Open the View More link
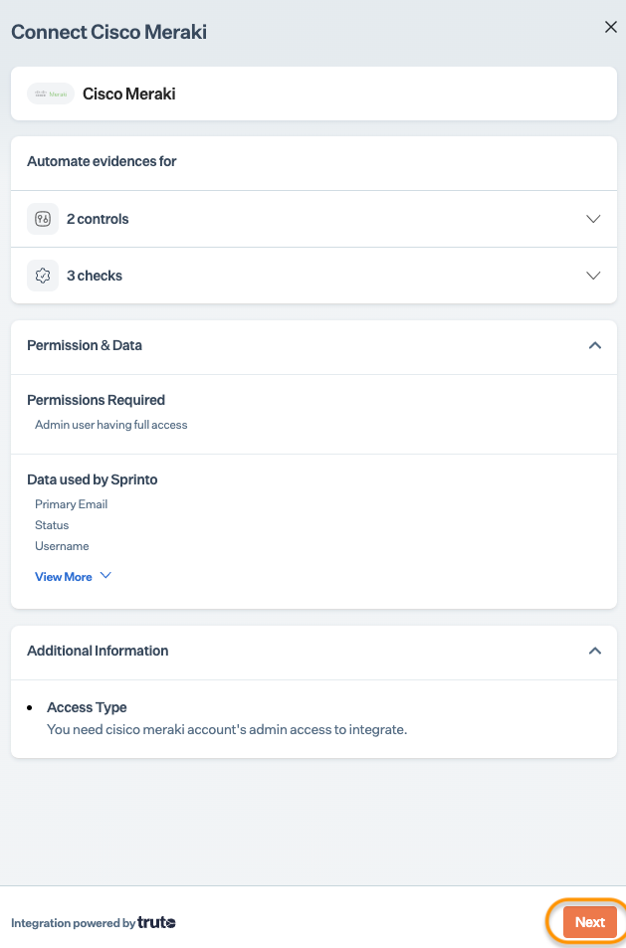Screen dimensions: 626x948 click(64, 577)
